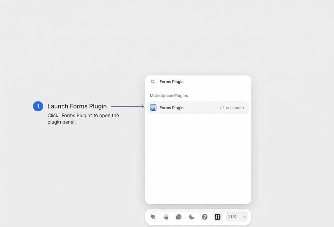Click the 'to Launch' hint text
Screen dimensions: 334x227
[x=234, y=107]
